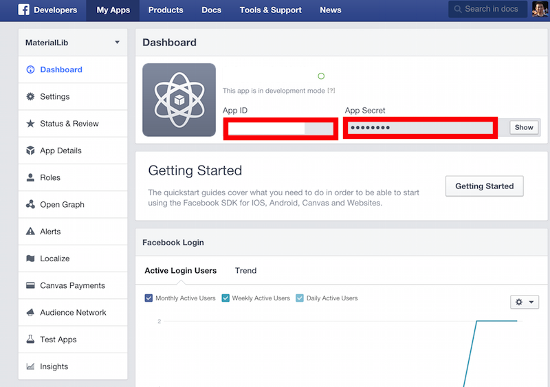Screen dimensions: 550x387
Task: Click the green status circle indicator
Action: click(x=321, y=76)
